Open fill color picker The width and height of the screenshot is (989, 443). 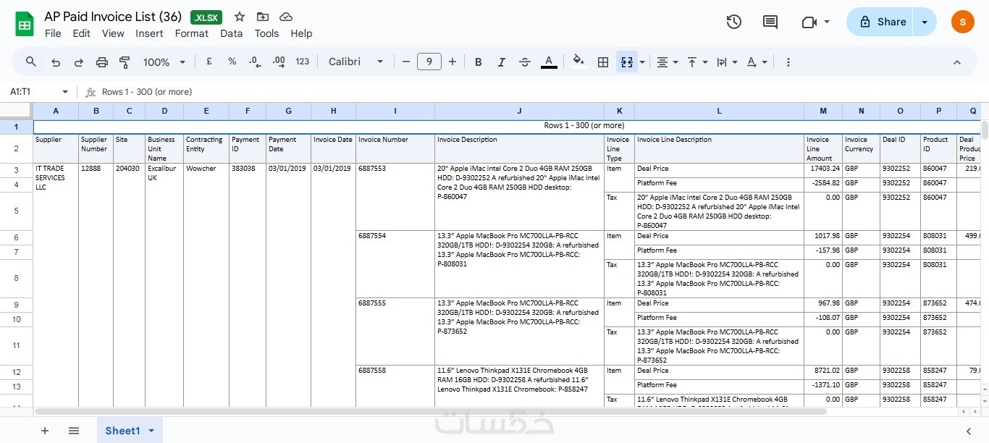coord(578,62)
